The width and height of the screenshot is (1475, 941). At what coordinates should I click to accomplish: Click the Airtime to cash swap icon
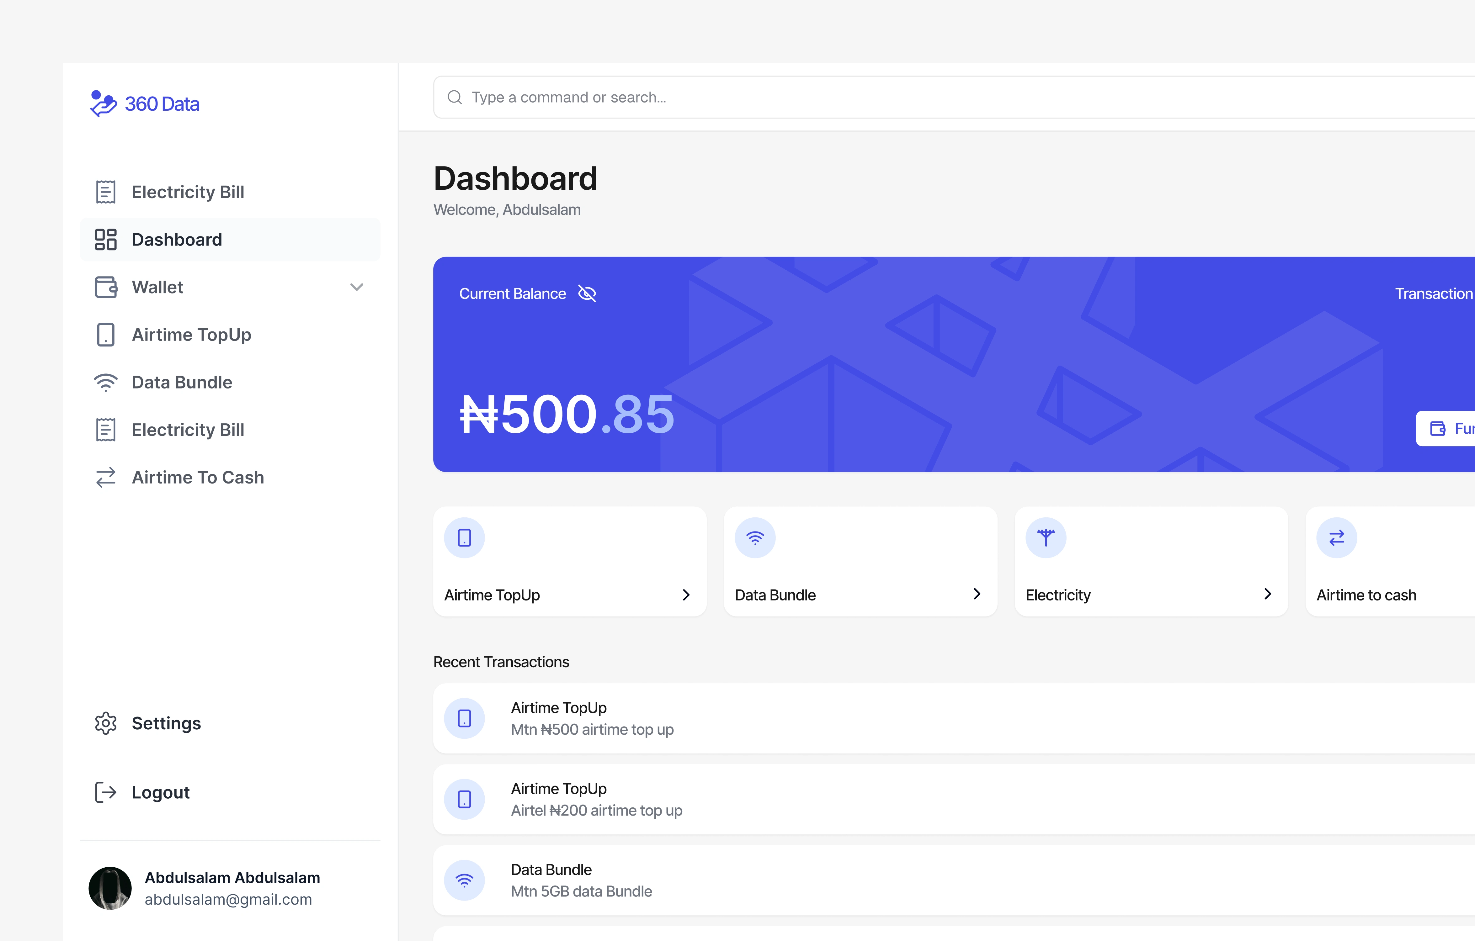pyautogui.click(x=1337, y=538)
